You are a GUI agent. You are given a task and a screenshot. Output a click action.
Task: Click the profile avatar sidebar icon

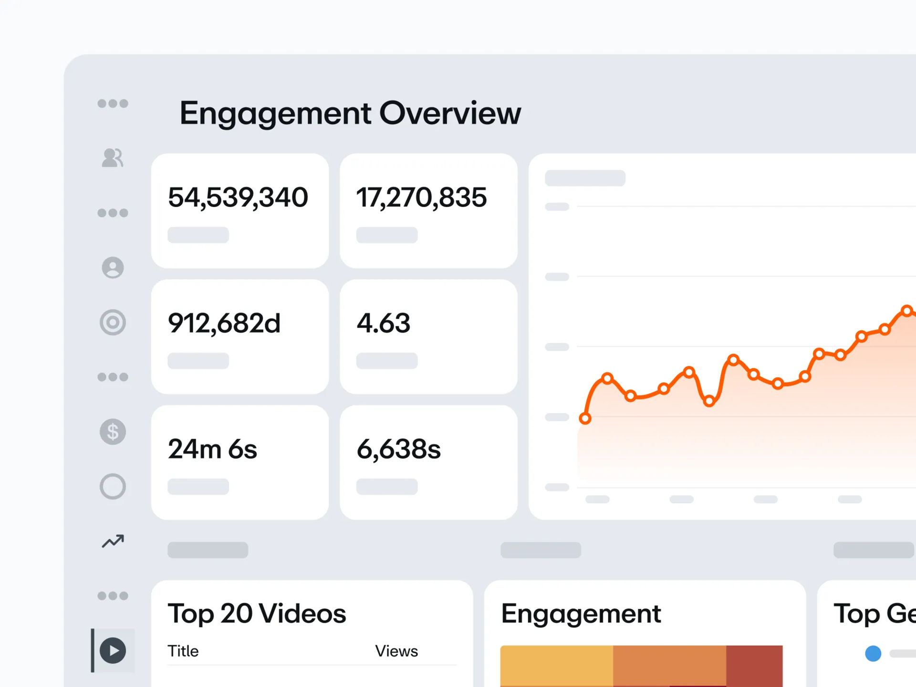click(x=113, y=268)
